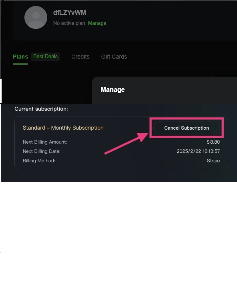Click the Next Billing Amount label

pos(45,142)
